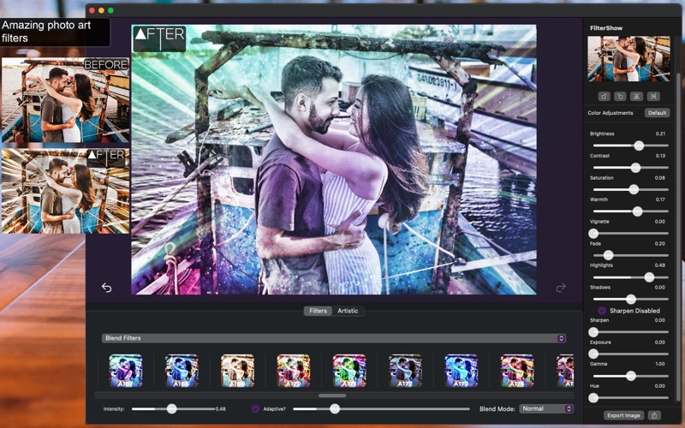Apply the A167 blend filter
Screen dimensions: 685x428
tap(125, 371)
